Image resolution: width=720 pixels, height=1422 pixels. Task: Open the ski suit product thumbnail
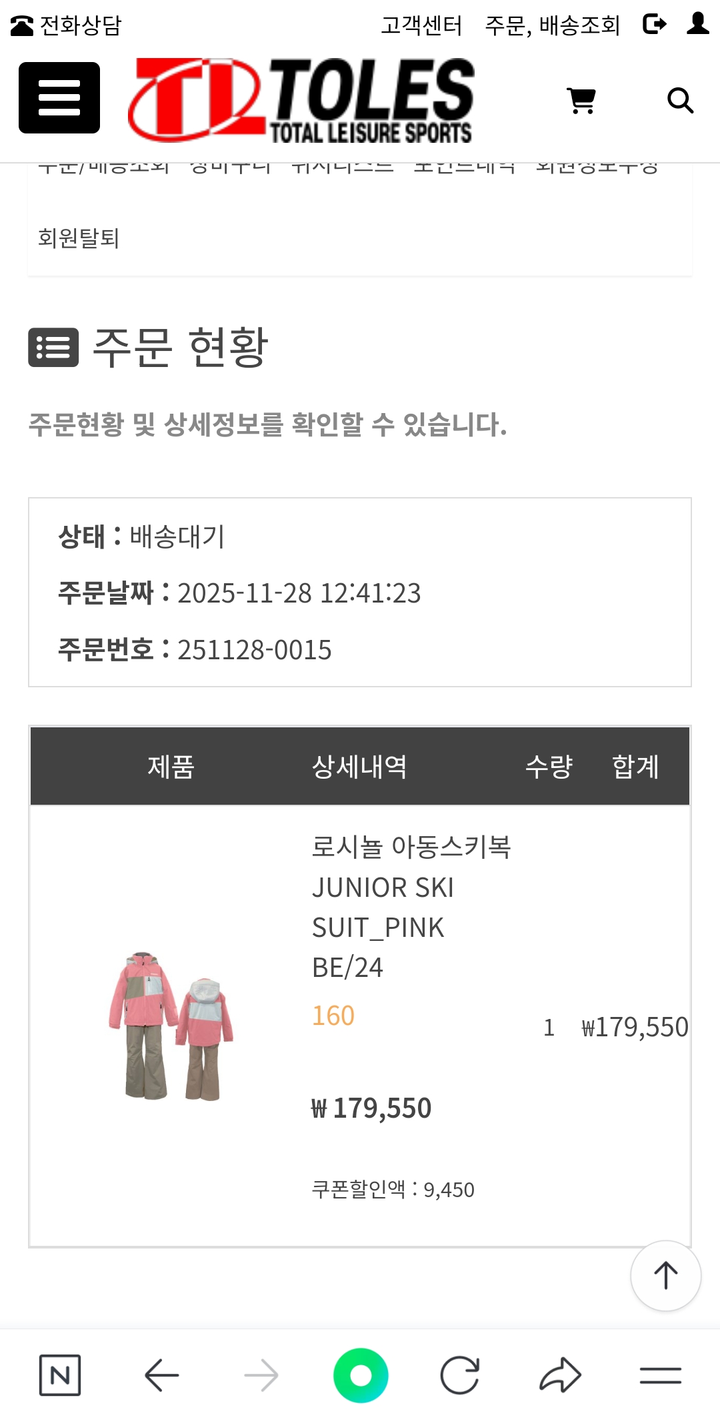coord(171,1026)
